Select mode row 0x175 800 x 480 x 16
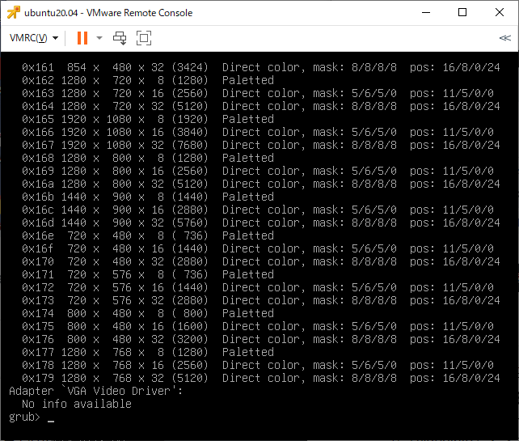The height and width of the screenshot is (441, 519). (x=258, y=326)
